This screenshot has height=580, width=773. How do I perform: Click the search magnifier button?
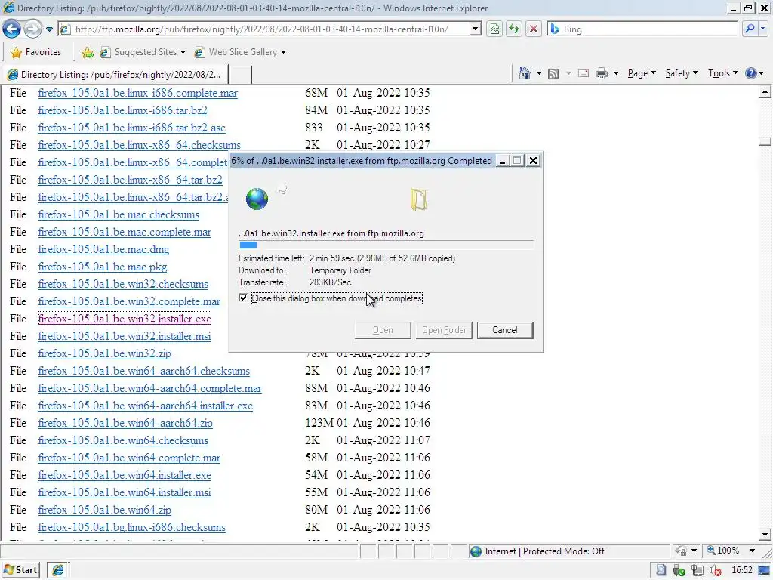tap(750, 29)
